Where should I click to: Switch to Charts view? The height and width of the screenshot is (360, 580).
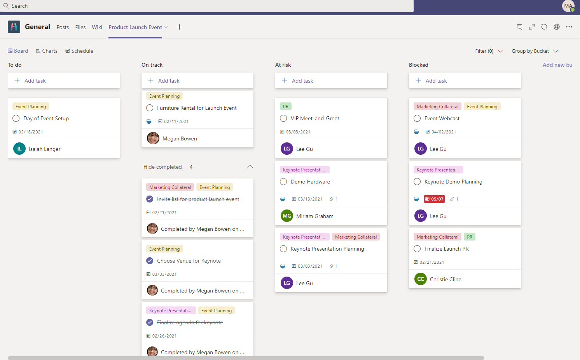47,51
